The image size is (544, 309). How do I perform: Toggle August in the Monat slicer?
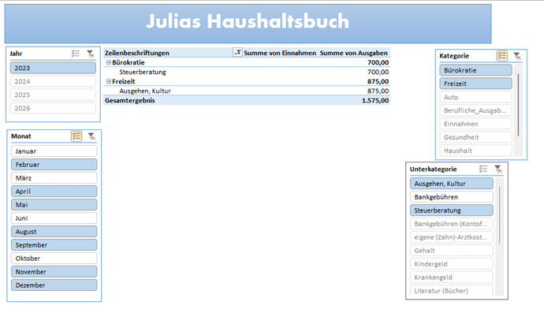(54, 232)
